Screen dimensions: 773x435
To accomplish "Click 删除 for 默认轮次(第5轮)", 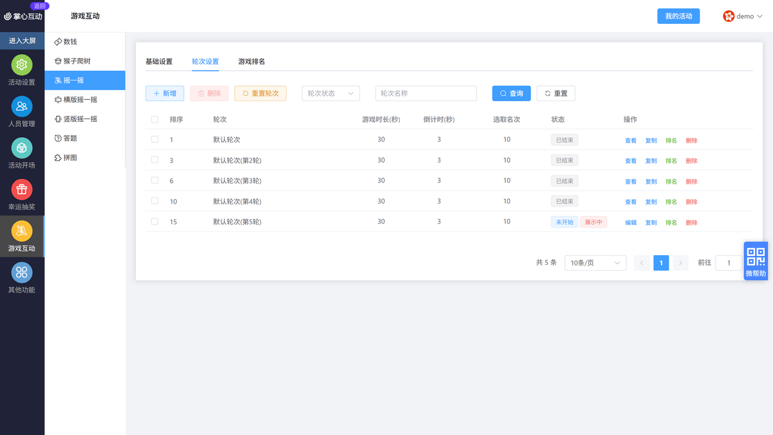I will [692, 223].
